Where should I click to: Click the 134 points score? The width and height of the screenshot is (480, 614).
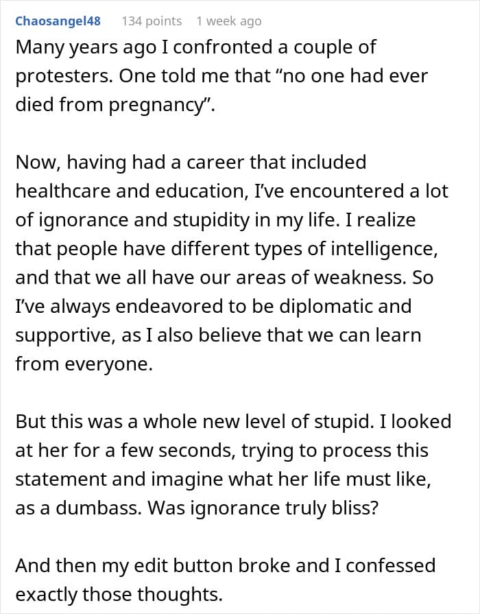[x=152, y=21]
